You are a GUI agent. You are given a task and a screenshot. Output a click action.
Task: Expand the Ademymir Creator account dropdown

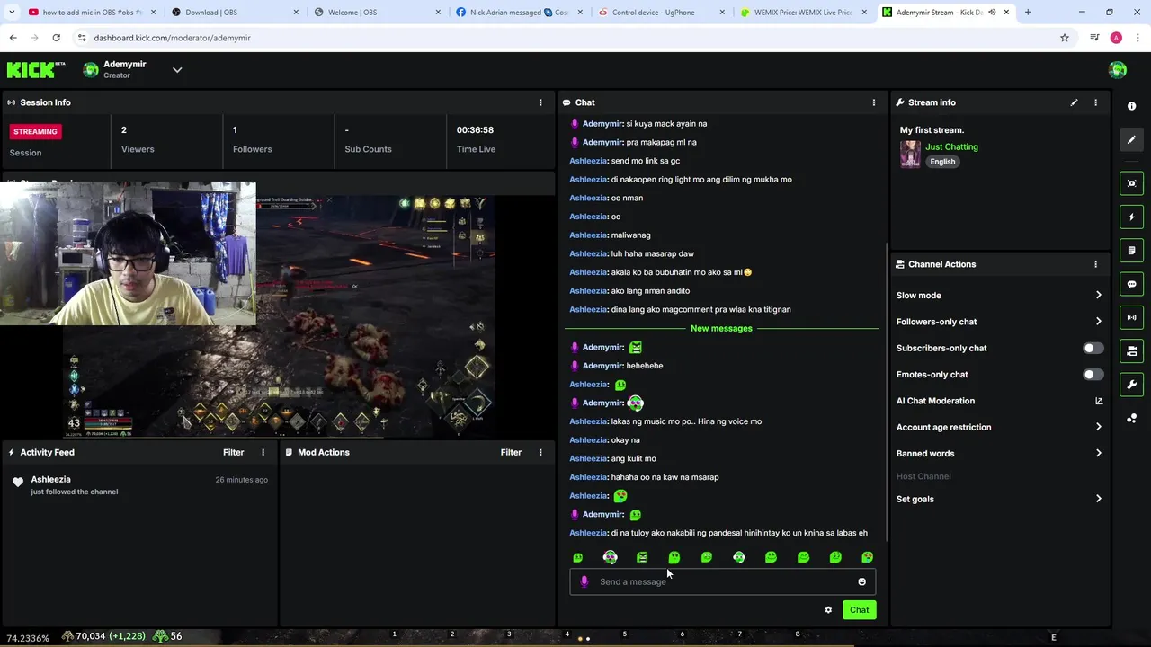click(x=177, y=70)
